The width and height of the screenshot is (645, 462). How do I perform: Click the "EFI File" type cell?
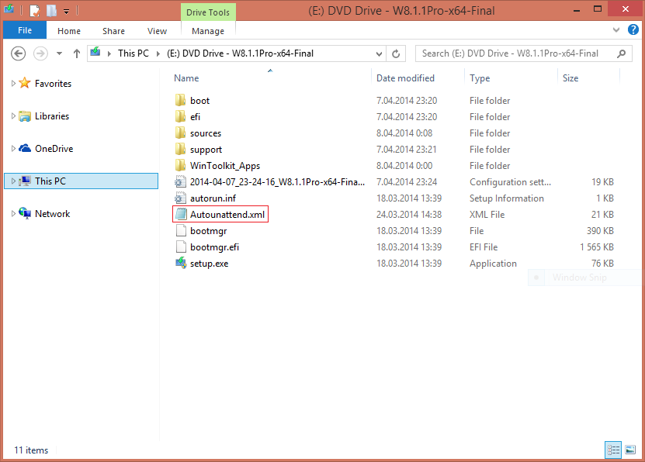(484, 247)
